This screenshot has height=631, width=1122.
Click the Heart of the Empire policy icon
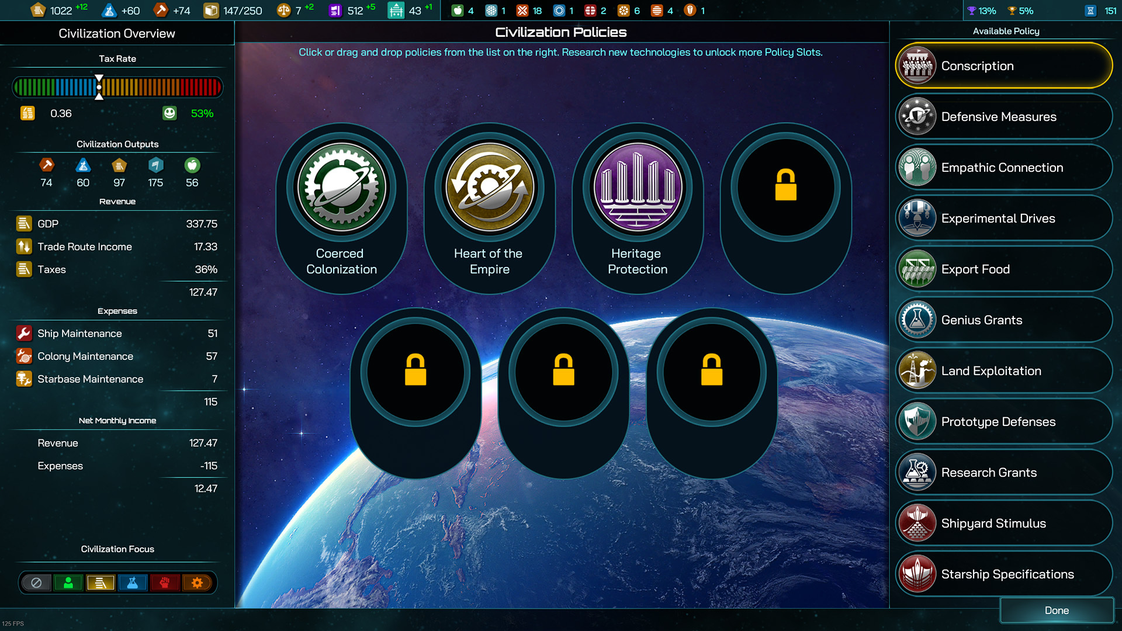pyautogui.click(x=490, y=188)
